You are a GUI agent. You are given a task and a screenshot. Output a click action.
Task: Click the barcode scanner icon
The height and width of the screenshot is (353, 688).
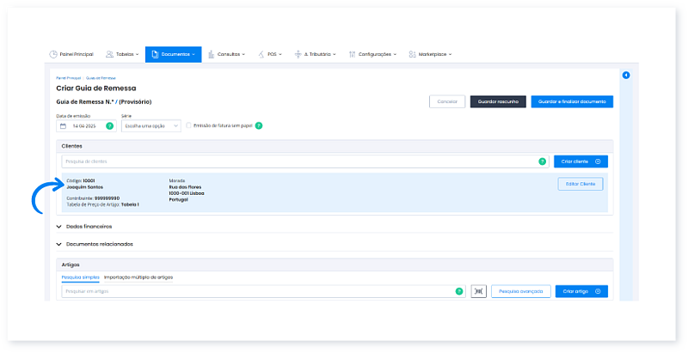click(x=478, y=291)
